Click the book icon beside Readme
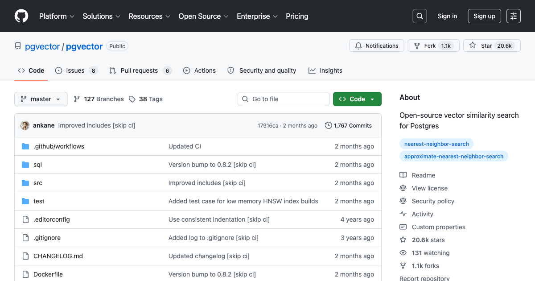The height and width of the screenshot is (281, 535). (x=403, y=175)
